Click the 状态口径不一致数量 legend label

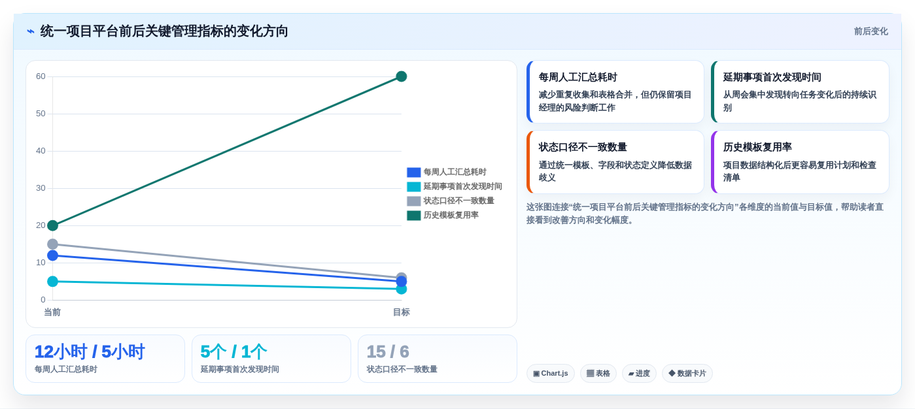tap(458, 201)
